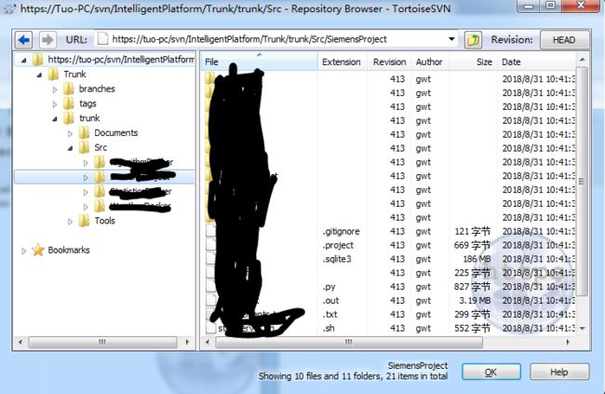The width and height of the screenshot is (605, 394).
Task: Select the Src folder in the tree
Action: click(x=101, y=147)
